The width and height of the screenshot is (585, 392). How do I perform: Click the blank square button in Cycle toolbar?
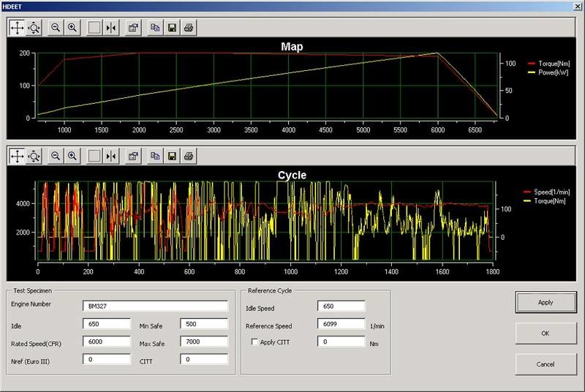tap(94, 157)
